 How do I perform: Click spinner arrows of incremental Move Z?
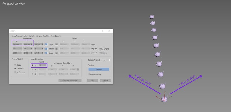(42, 44)
